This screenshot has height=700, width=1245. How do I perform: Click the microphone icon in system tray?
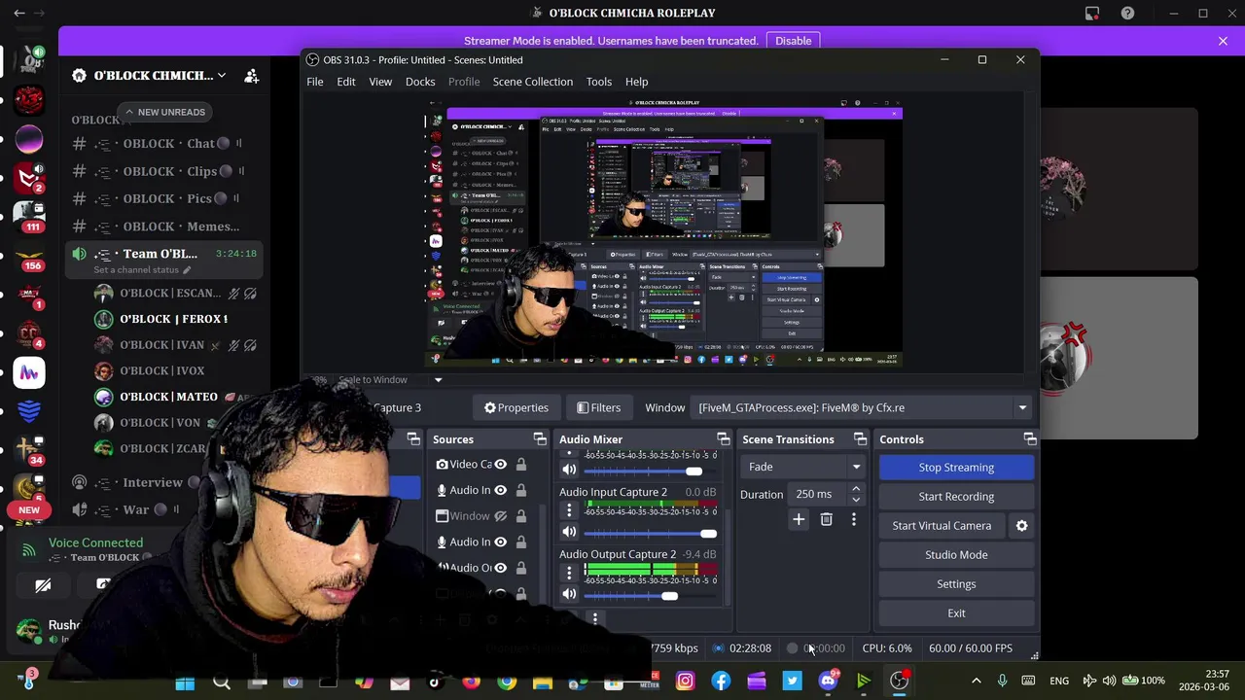(1002, 681)
